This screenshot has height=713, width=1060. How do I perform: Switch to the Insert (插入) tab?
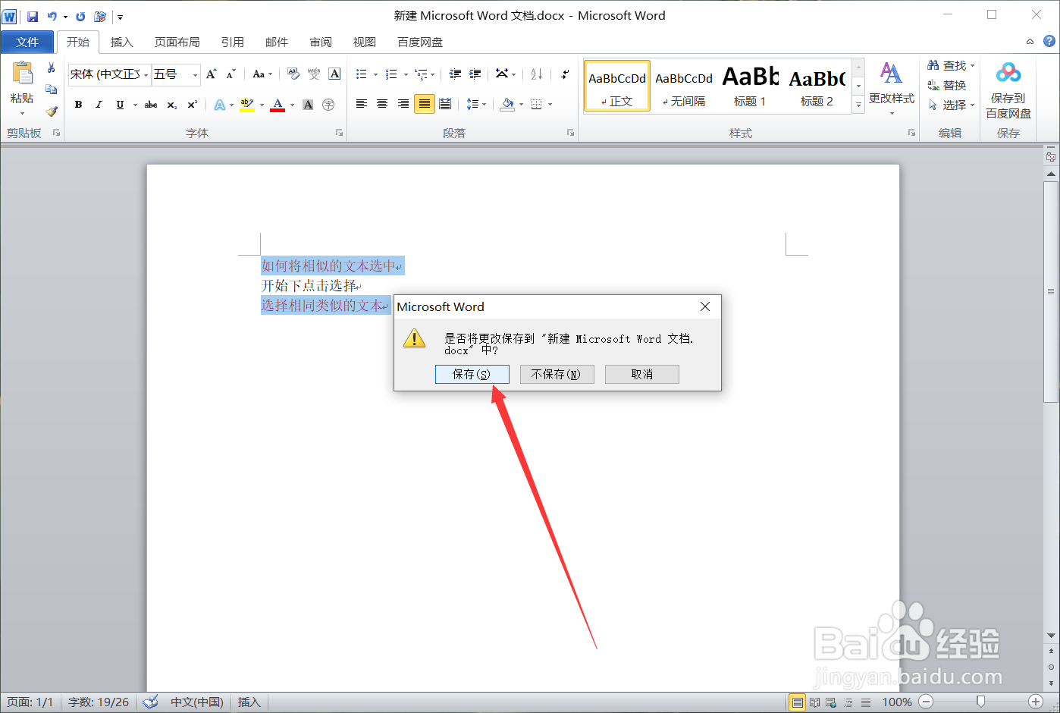point(121,42)
